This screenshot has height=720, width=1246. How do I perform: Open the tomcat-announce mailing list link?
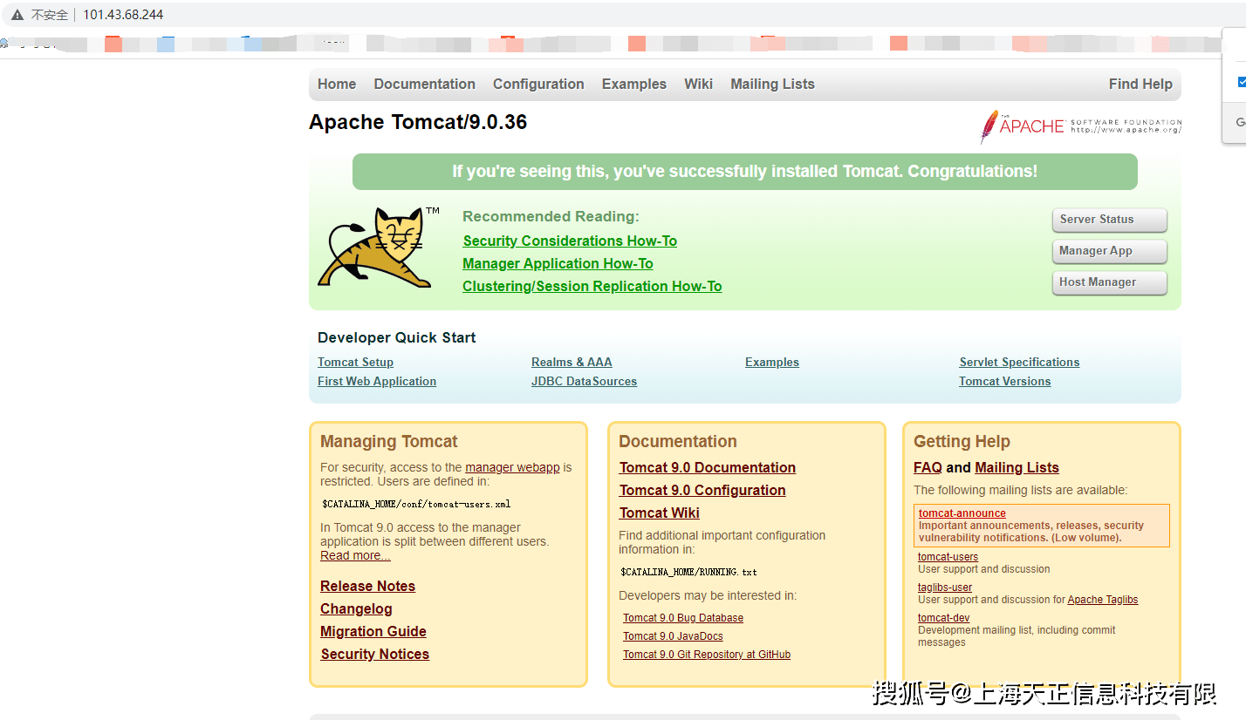coord(962,513)
